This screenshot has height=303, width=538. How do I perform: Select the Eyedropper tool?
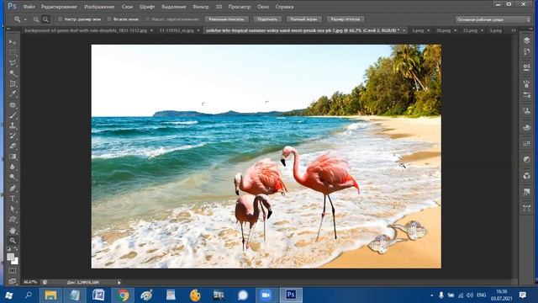pyautogui.click(x=13, y=93)
